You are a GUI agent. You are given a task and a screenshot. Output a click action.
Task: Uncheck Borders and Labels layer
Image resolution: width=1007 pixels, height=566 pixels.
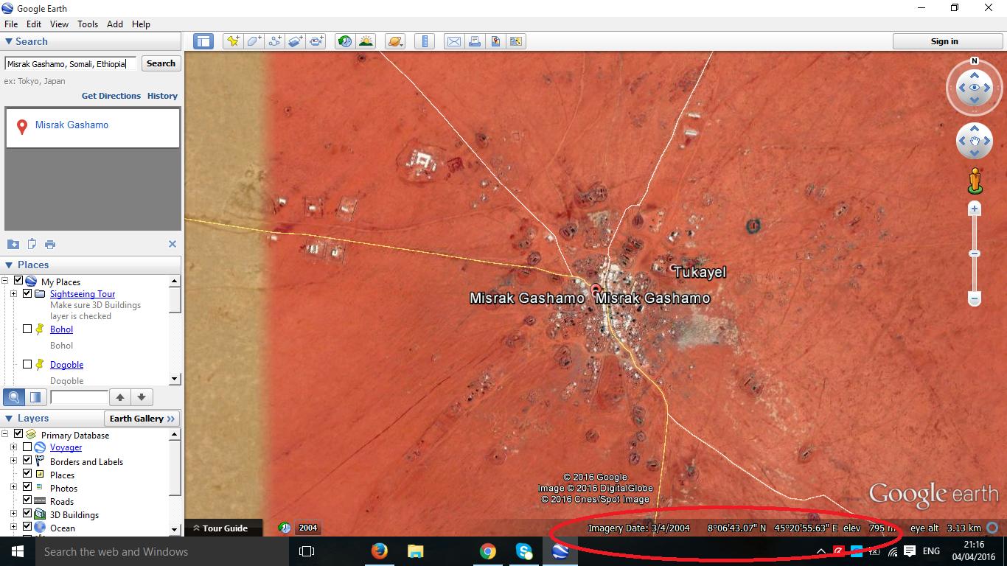pyautogui.click(x=27, y=460)
